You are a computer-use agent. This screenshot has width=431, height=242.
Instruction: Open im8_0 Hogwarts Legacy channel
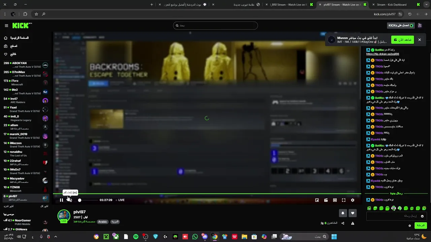tap(26, 118)
